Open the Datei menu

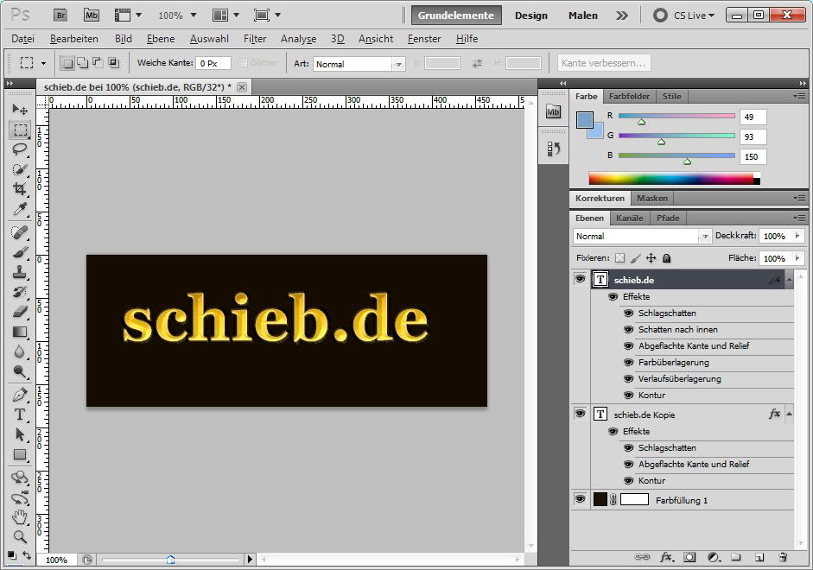22,39
